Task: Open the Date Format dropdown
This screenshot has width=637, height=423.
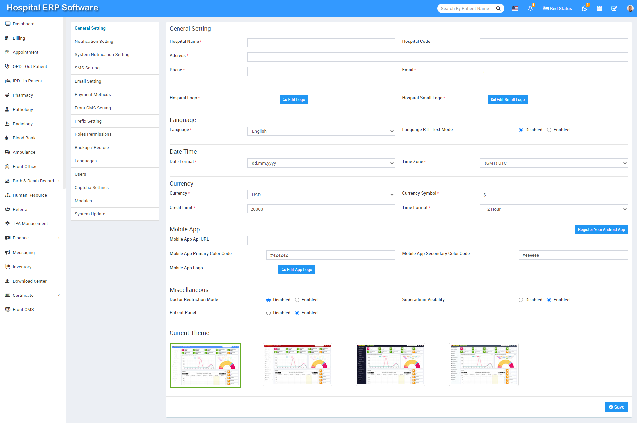Action: click(x=321, y=163)
